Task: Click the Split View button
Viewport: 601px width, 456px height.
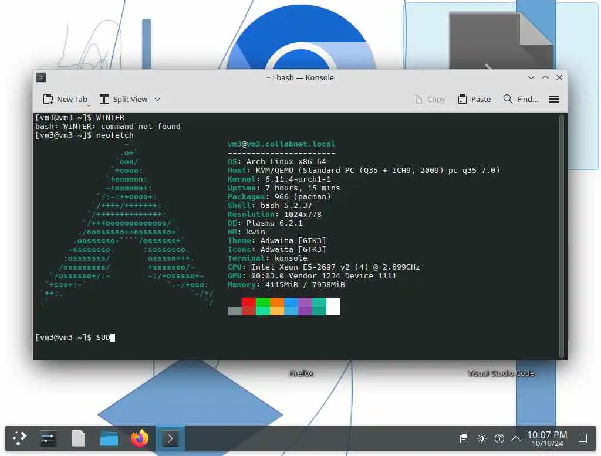Action: click(x=123, y=99)
